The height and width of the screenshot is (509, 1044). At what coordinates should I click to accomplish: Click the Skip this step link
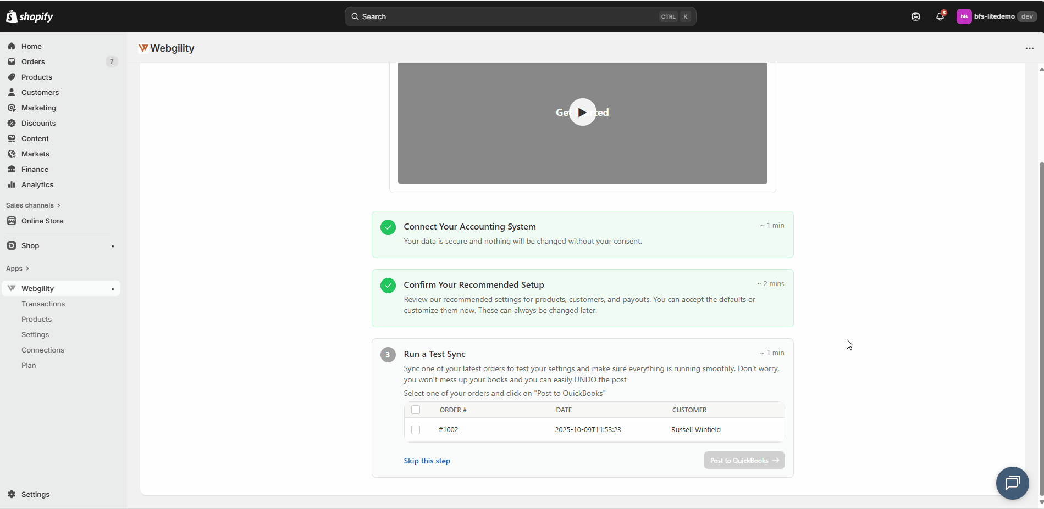[x=427, y=461]
